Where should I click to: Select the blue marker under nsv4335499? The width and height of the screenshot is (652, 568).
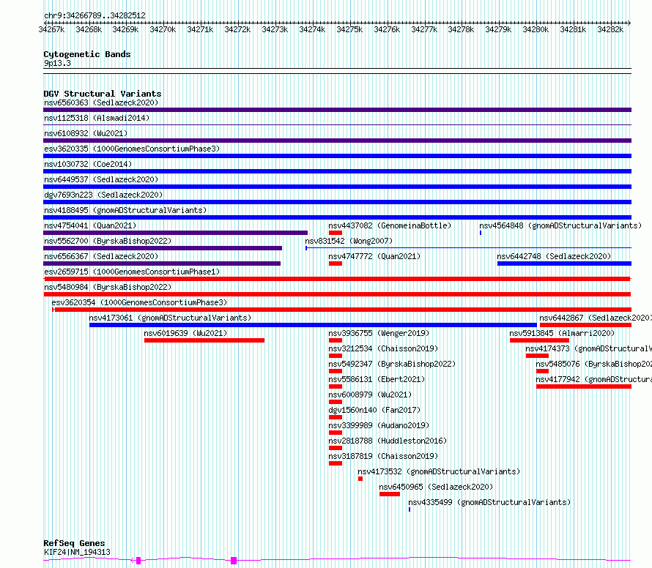tap(410, 509)
